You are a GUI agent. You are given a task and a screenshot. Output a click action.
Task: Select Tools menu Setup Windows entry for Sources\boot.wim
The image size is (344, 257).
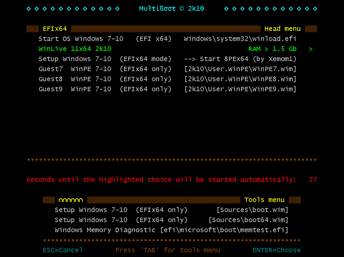coord(171,210)
